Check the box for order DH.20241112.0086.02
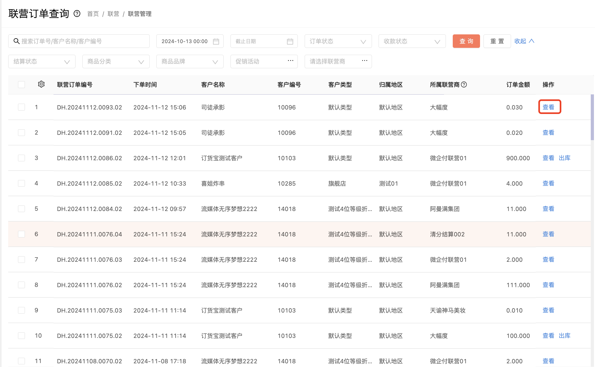 coord(21,158)
